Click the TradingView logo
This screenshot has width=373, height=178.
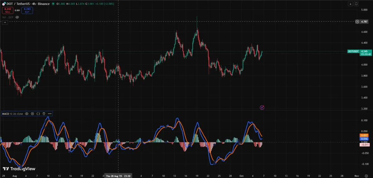click(19, 169)
